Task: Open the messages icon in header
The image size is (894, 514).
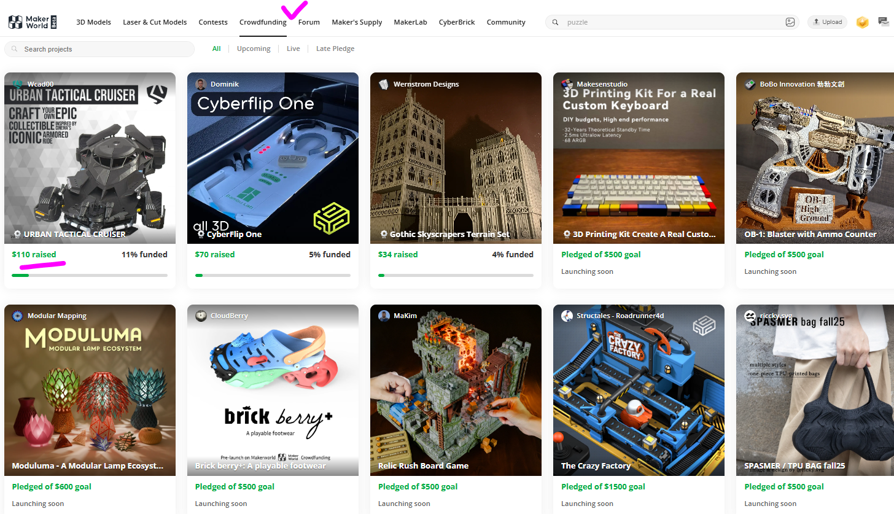Action: coord(884,22)
